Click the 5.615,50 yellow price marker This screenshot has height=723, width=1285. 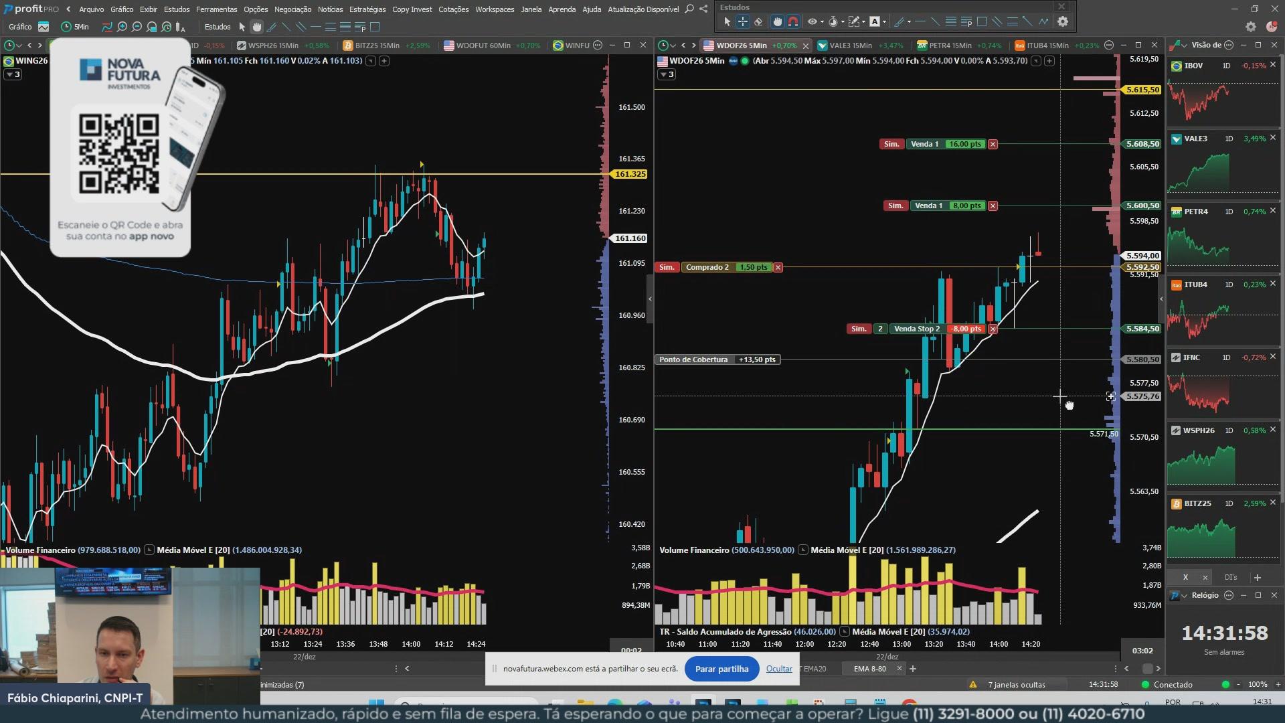coord(1142,90)
